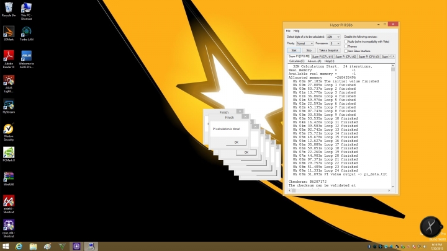Screen dimensions: 447x251
Task: Open Adobe Reader XI desktop icon
Action: coord(9,59)
